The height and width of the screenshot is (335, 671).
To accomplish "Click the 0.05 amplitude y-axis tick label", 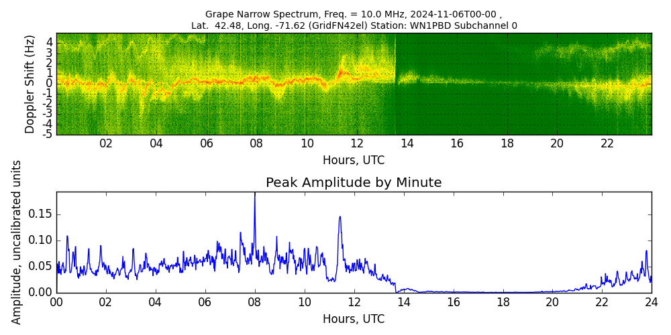I will (x=40, y=267).
